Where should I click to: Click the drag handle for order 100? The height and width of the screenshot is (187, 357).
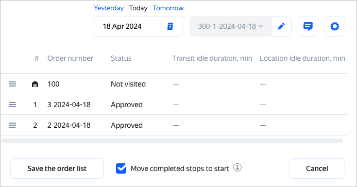point(12,84)
